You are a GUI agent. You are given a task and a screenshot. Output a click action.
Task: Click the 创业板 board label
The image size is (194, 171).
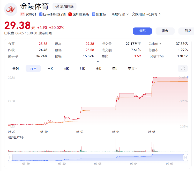pos(101,14)
